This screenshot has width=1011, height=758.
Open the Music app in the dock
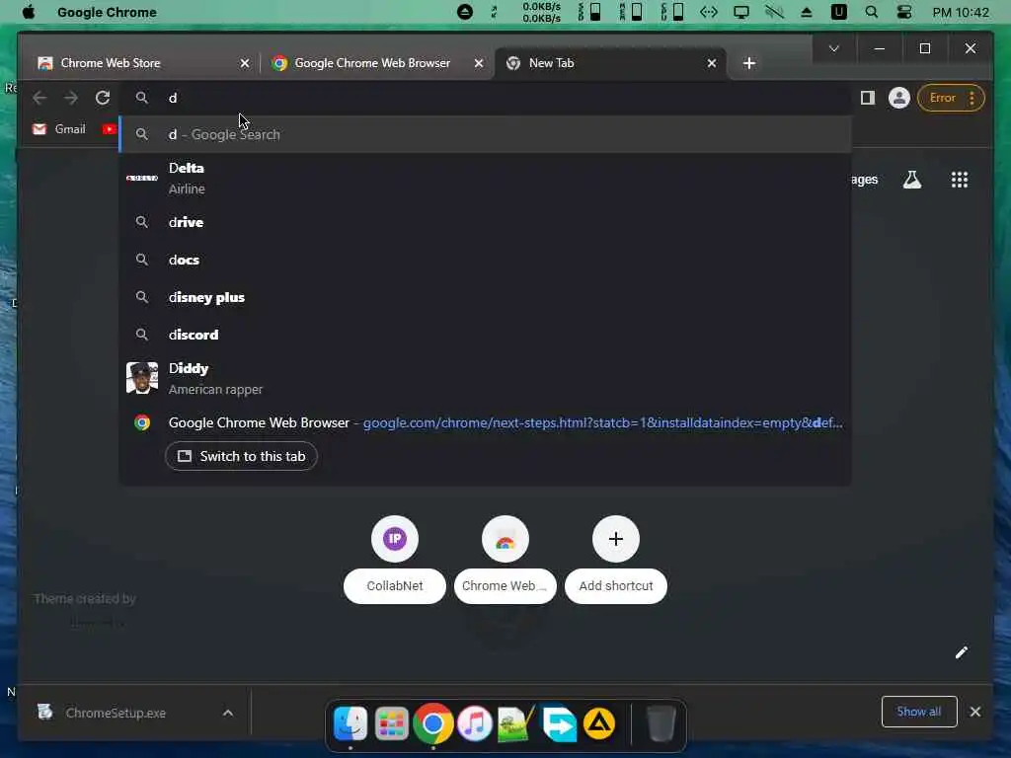[x=475, y=723]
